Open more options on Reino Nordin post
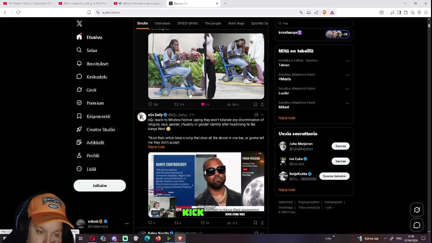The image size is (432, 243). 262,233
